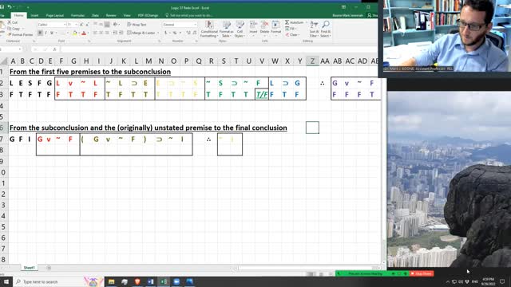Open Word from the taskbar
This screenshot has height=287, width=511.
pyautogui.click(x=150, y=281)
